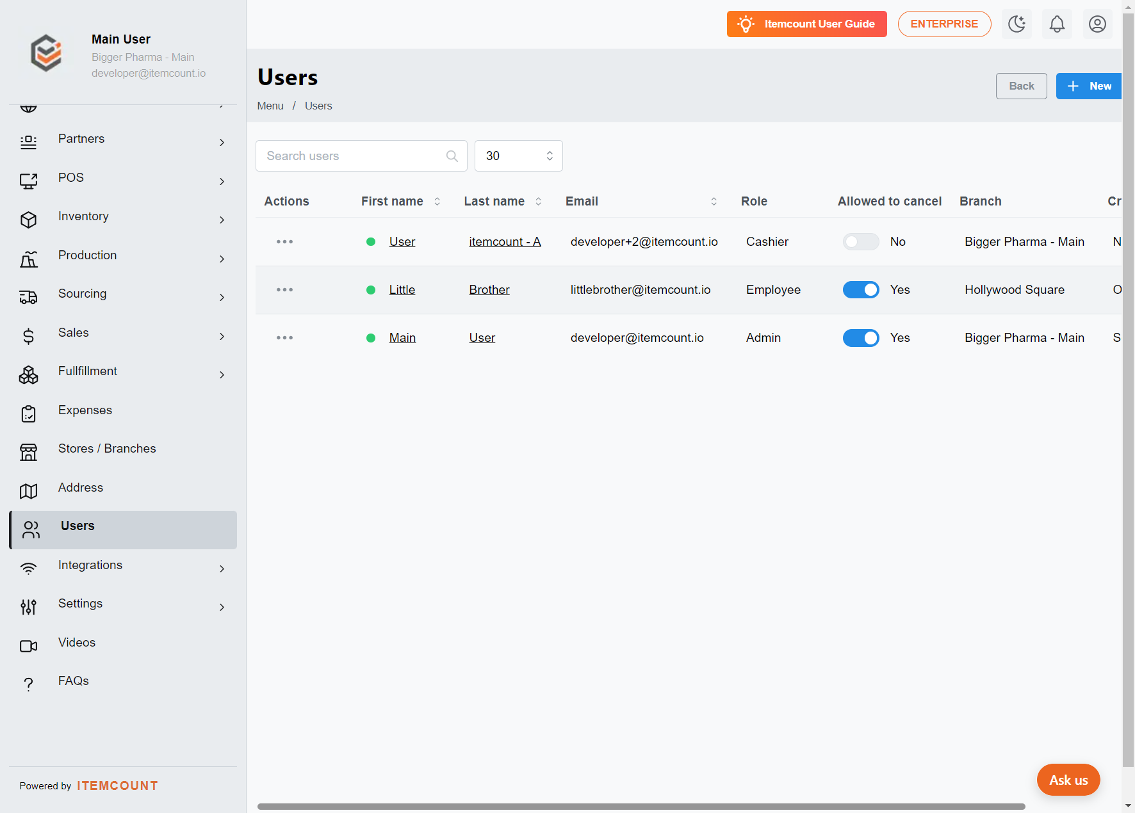Image resolution: width=1135 pixels, height=813 pixels.
Task: Click the Expenses clipboard icon
Action: pos(29,414)
